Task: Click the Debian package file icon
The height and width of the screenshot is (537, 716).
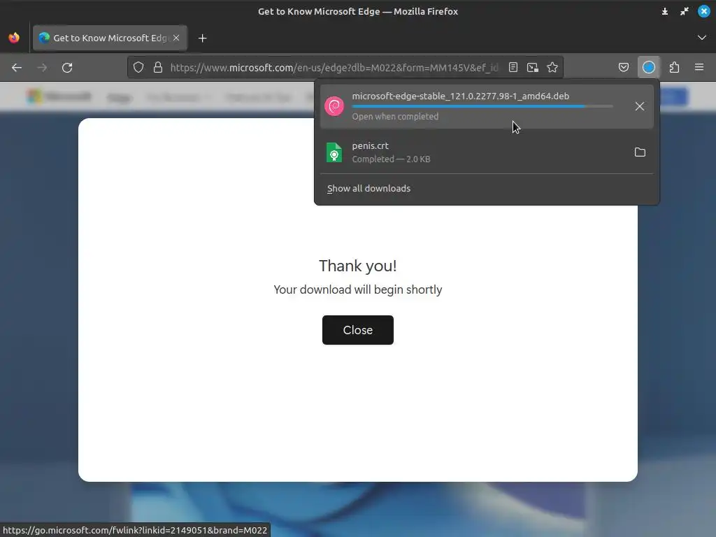Action: point(334,106)
